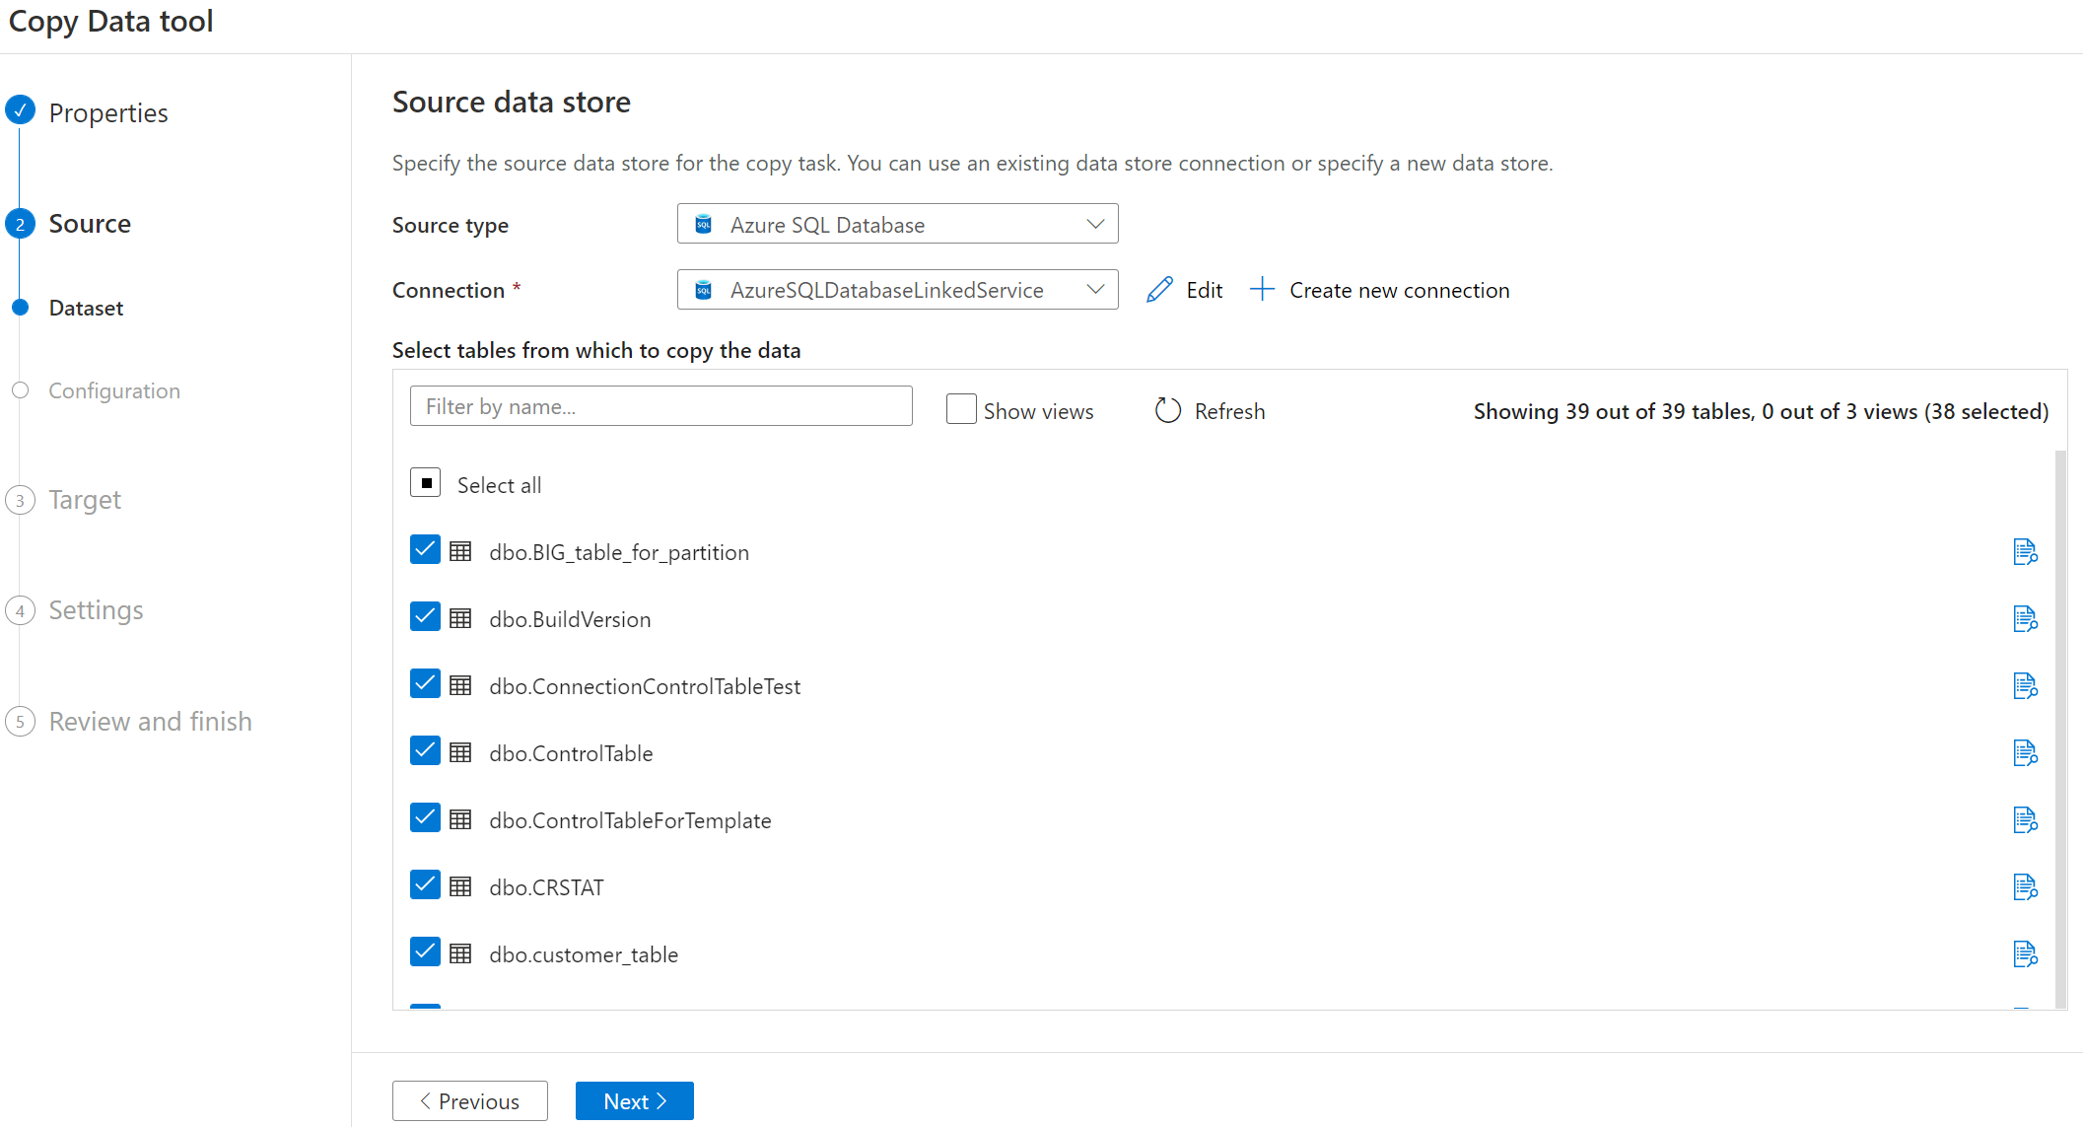Click the Edit connection pencil icon
Viewport: 2083px width, 1127px height.
(x=1158, y=290)
